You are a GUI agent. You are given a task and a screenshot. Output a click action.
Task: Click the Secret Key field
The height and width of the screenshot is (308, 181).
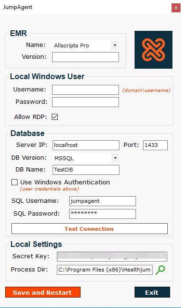click(112, 256)
